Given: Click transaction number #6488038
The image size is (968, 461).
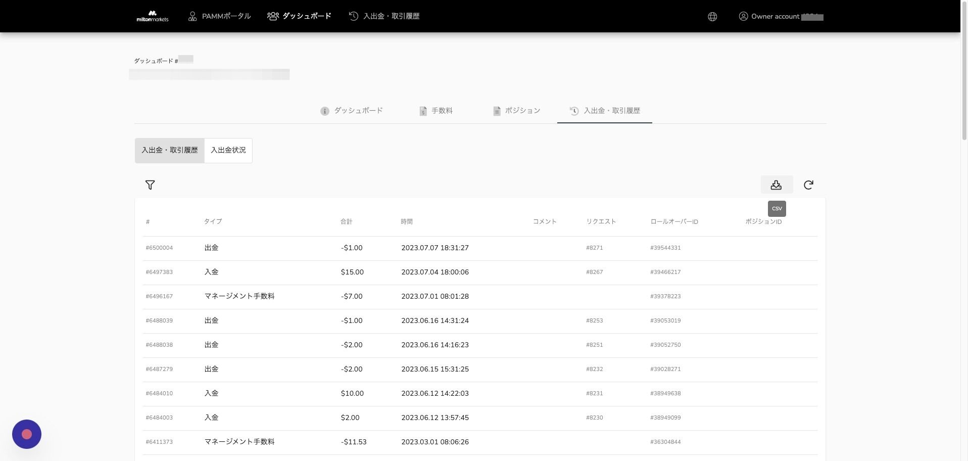Looking at the screenshot, I should tap(159, 345).
